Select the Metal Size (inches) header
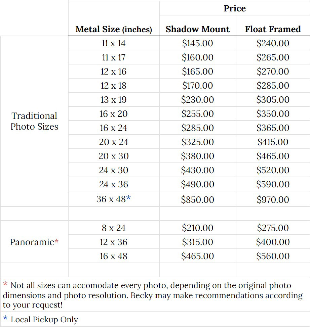 point(114,29)
